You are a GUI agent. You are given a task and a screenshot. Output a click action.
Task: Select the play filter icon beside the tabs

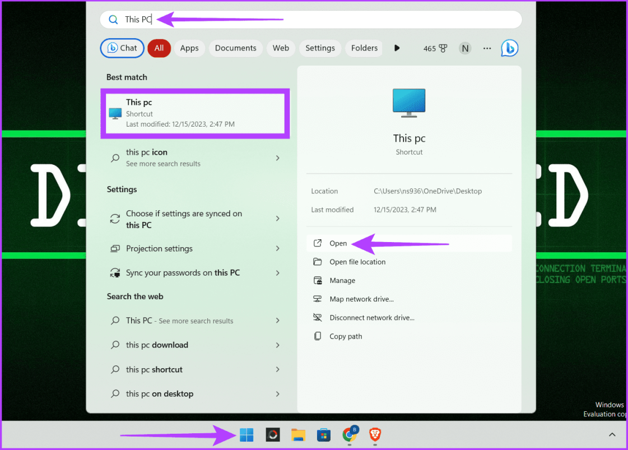point(397,48)
